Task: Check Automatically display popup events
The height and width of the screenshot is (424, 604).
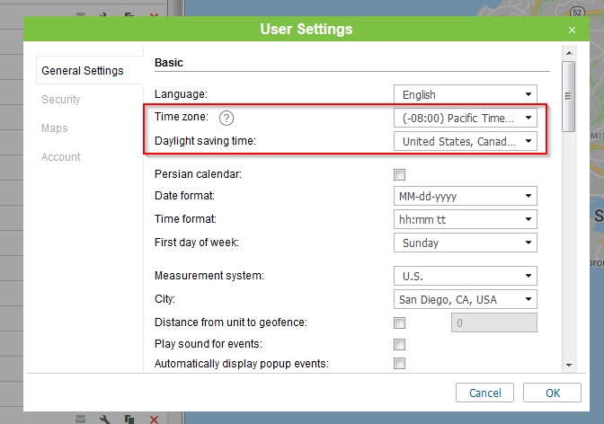Action: [400, 364]
